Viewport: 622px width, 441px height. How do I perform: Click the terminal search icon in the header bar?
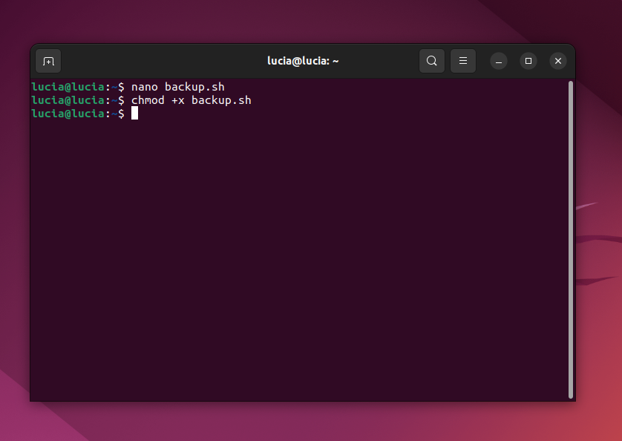click(432, 61)
